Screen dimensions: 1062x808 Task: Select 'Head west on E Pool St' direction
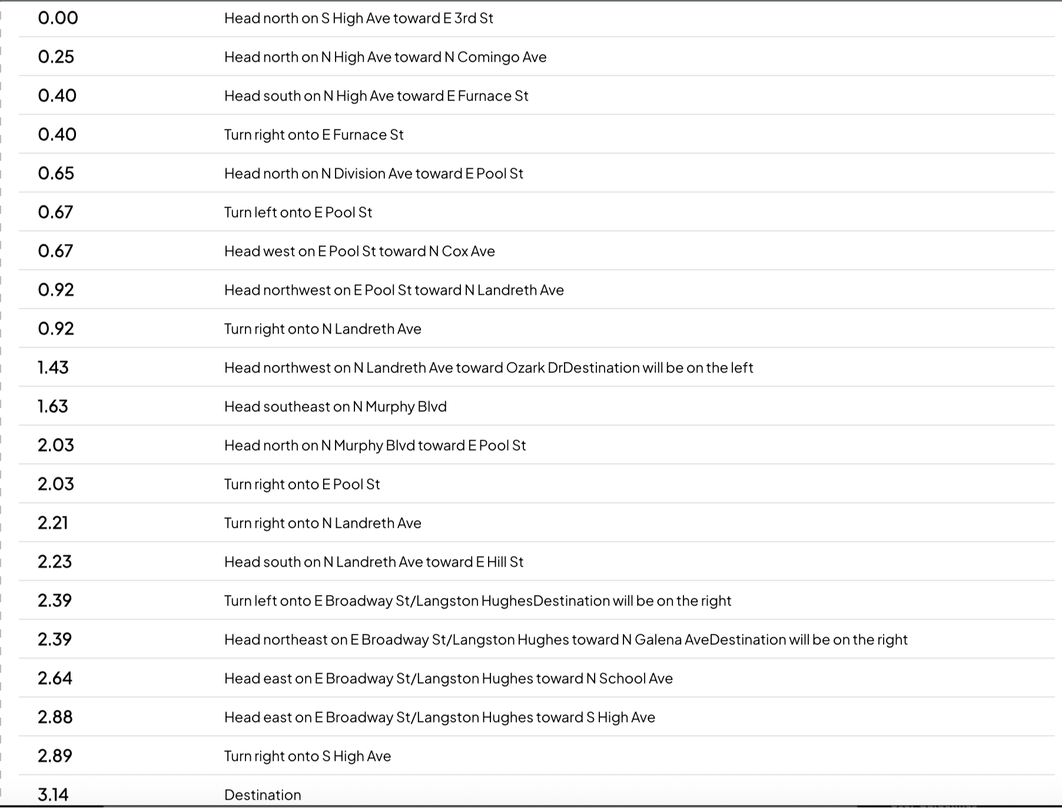click(536, 251)
